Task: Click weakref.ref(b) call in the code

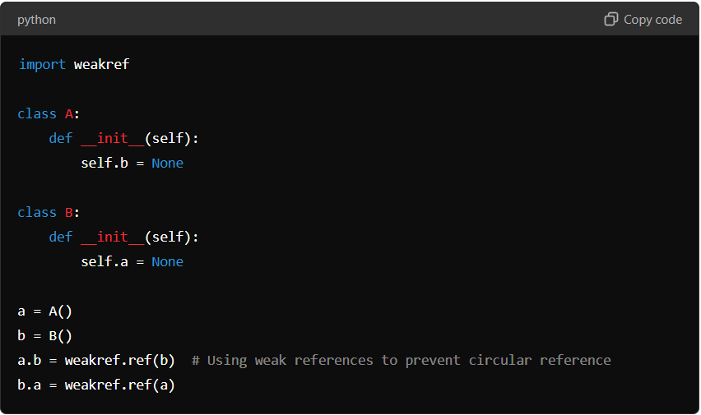Action: pyautogui.click(x=120, y=360)
